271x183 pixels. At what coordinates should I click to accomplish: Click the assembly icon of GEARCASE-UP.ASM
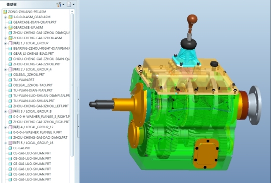(x=11, y=28)
